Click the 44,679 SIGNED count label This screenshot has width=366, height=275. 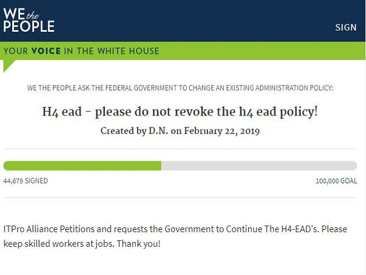coord(26,181)
